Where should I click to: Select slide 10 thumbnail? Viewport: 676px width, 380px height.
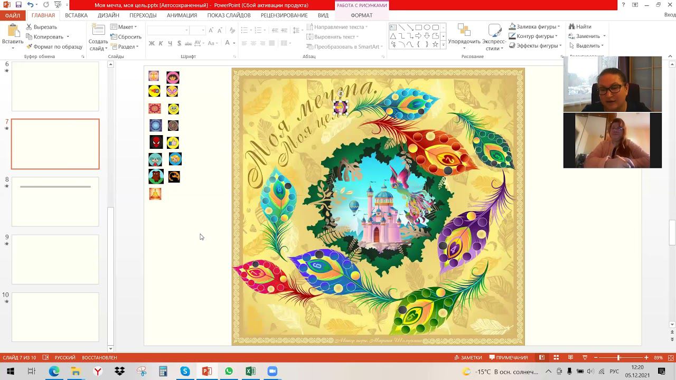(55, 317)
